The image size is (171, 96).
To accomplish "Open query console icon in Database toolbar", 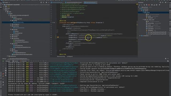I will (x=157, y=5).
